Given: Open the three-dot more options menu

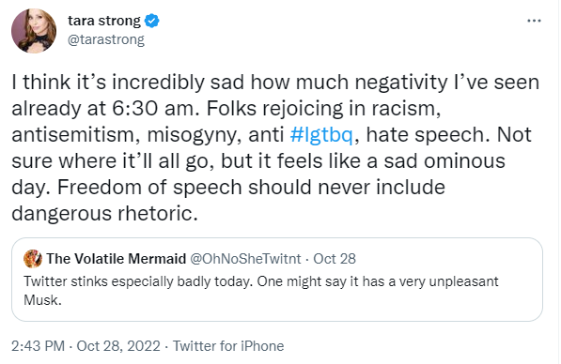Looking at the screenshot, I should pyautogui.click(x=534, y=21).
